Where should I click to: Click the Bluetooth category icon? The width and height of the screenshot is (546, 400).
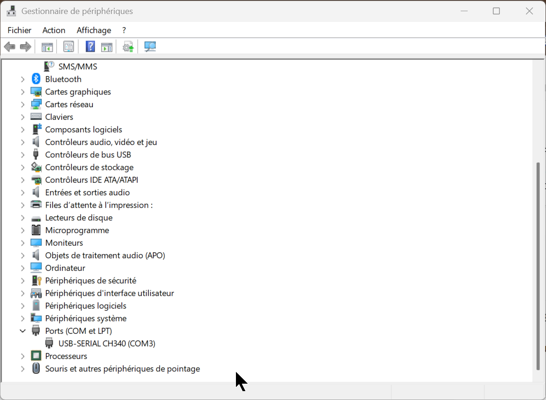36,79
